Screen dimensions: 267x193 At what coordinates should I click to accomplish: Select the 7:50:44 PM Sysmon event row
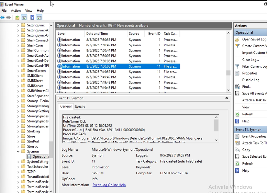118,51
